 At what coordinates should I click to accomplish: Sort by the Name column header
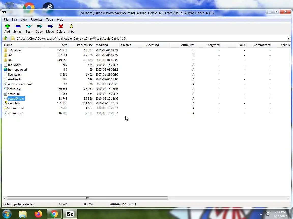(23, 45)
